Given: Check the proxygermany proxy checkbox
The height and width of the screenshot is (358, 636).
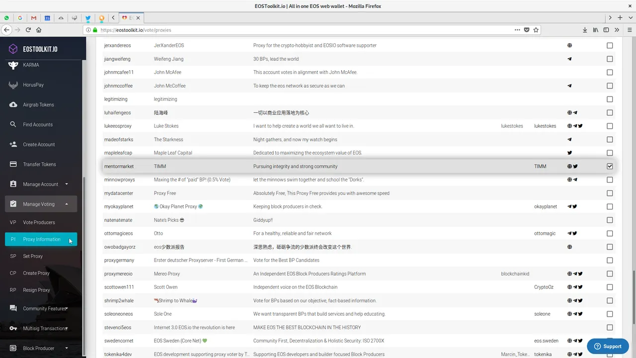Looking at the screenshot, I should (610, 260).
